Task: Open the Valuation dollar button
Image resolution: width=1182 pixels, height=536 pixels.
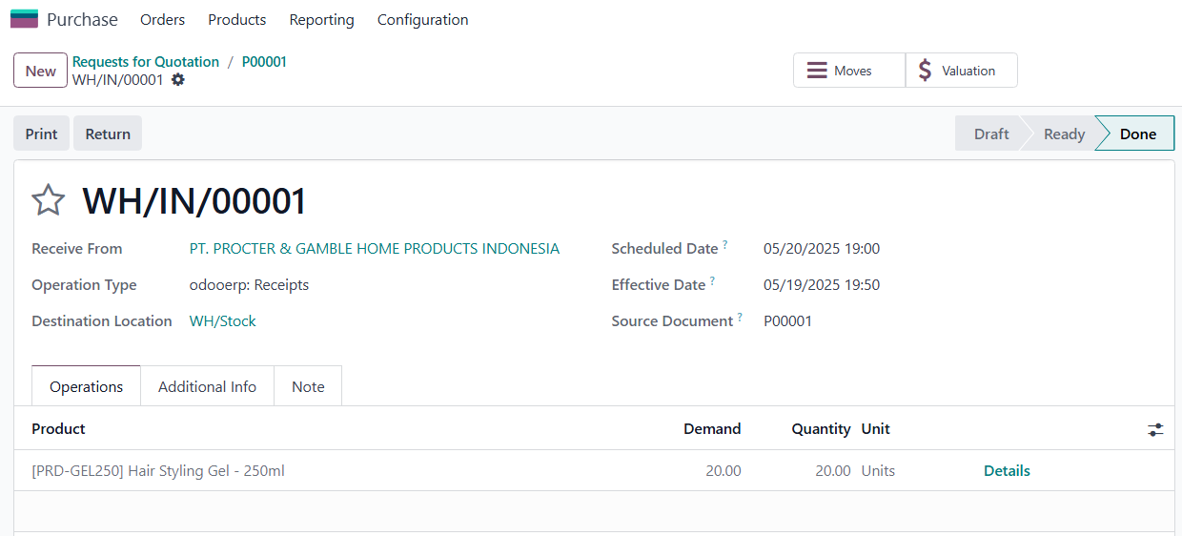Action: pos(961,71)
